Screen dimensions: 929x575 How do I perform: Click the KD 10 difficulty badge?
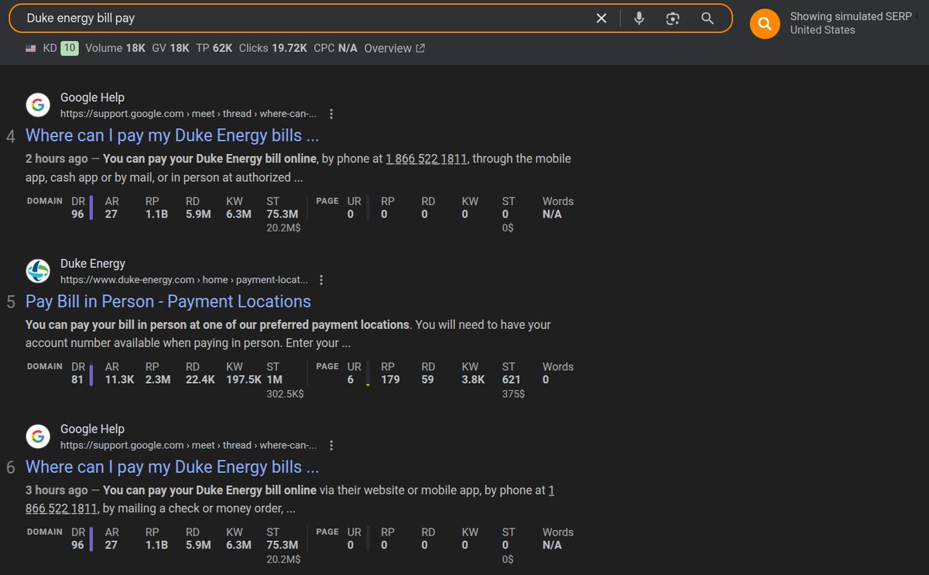70,48
